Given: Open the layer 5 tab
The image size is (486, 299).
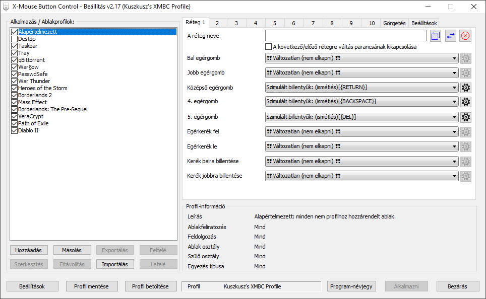Looking at the screenshot, I should (275, 23).
